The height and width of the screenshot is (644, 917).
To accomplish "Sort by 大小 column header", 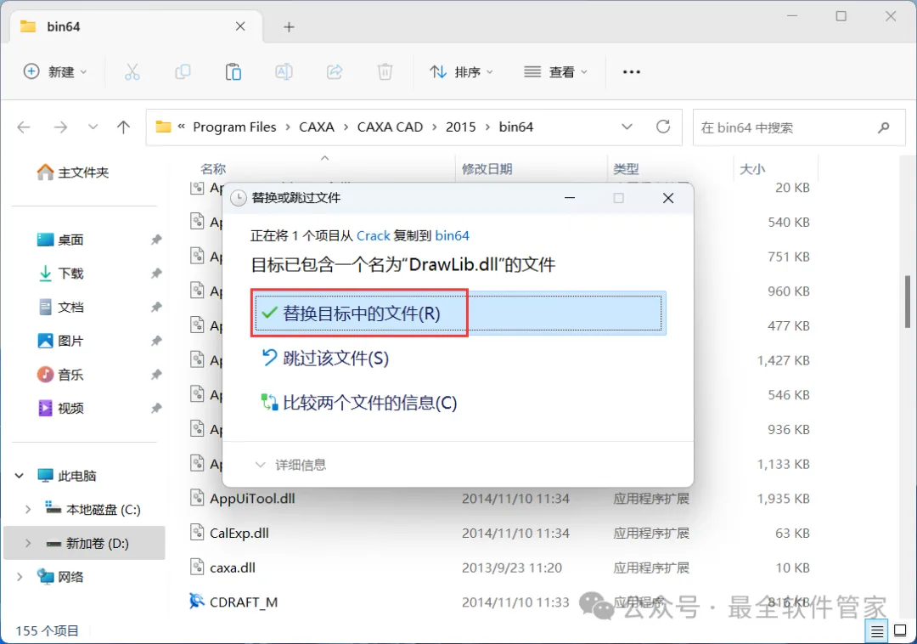I will pyautogui.click(x=752, y=169).
